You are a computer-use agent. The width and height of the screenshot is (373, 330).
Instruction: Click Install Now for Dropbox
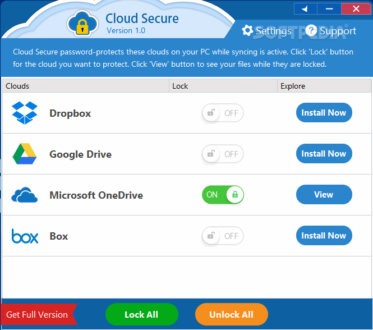pos(324,113)
